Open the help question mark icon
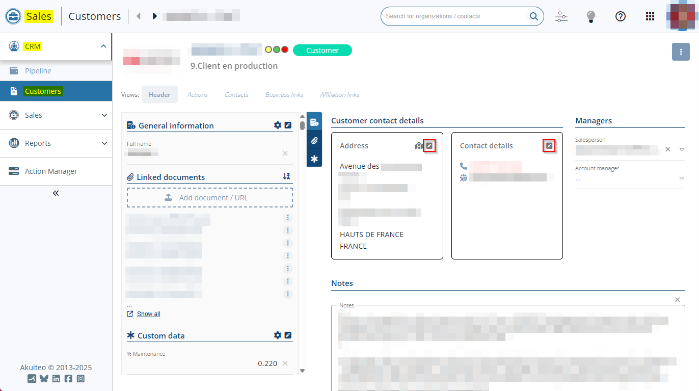 620,16
